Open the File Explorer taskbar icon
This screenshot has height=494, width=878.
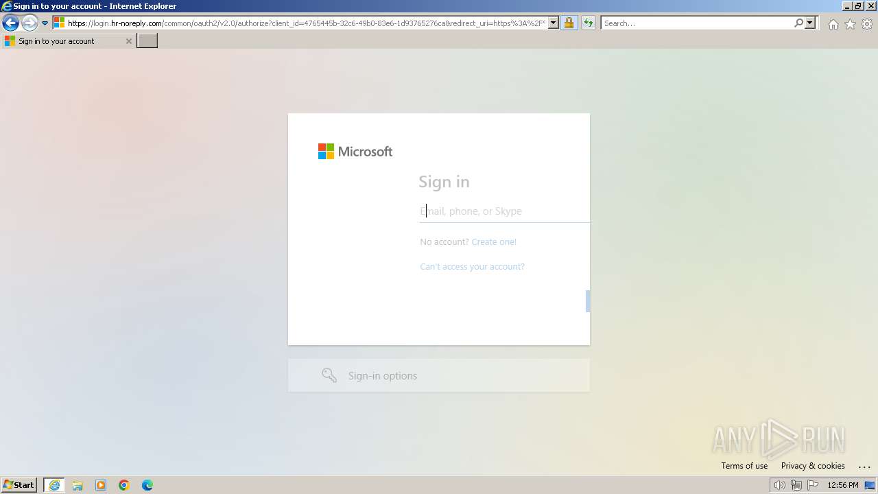pyautogui.click(x=78, y=485)
